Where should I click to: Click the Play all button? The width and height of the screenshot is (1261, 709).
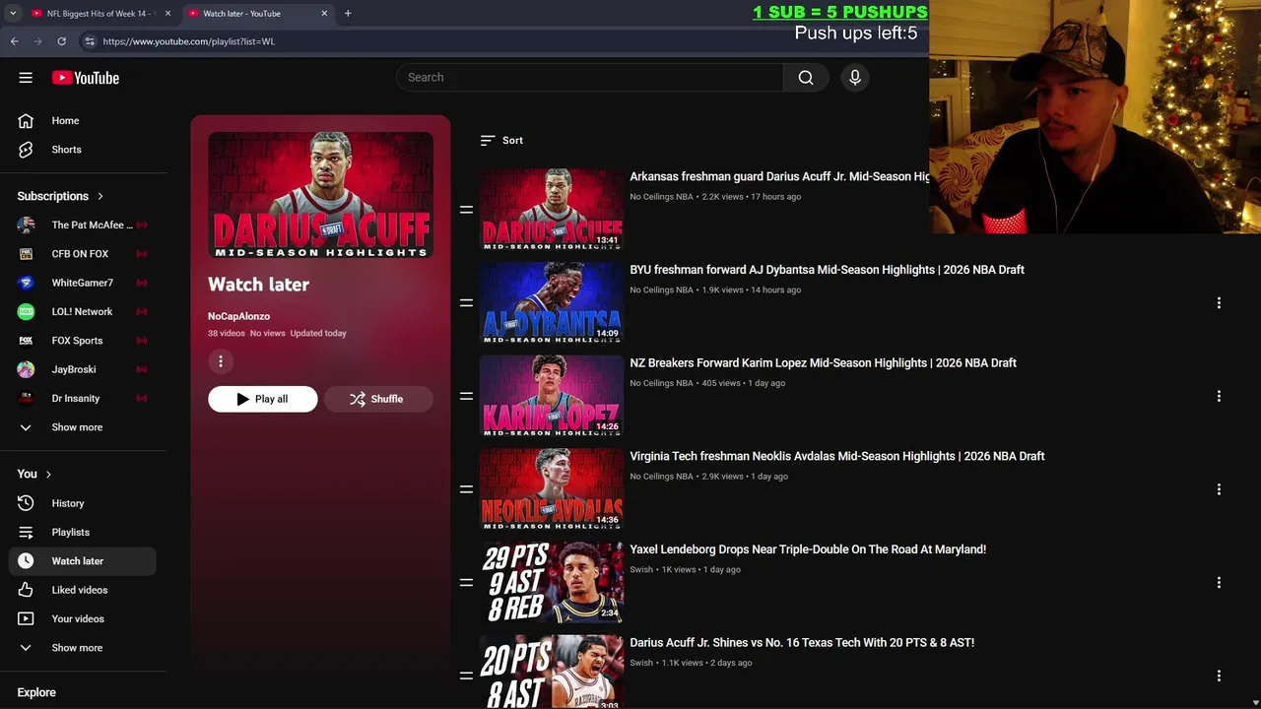click(x=263, y=399)
